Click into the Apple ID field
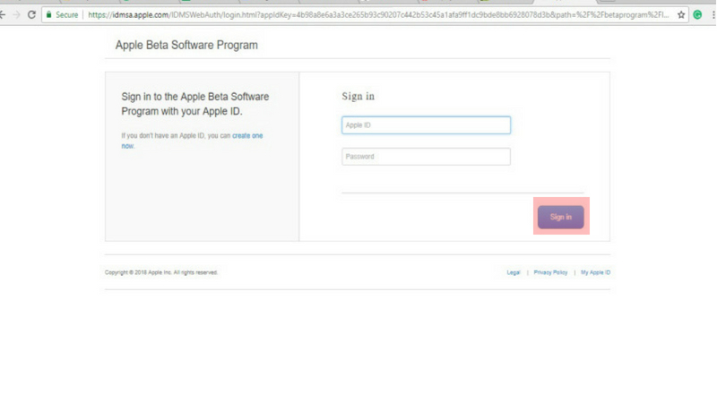Viewport: 717px width, 403px height. click(426, 125)
